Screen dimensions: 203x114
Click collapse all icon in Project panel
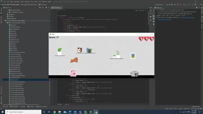pyautogui.click(x=43, y=7)
